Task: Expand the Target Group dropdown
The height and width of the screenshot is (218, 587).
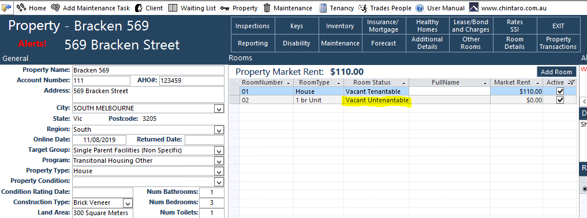Action: coord(219,151)
